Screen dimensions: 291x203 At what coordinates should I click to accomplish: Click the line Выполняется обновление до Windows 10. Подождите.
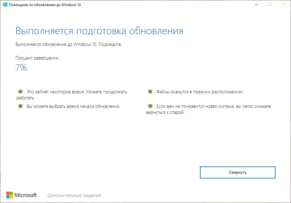[x=69, y=44]
